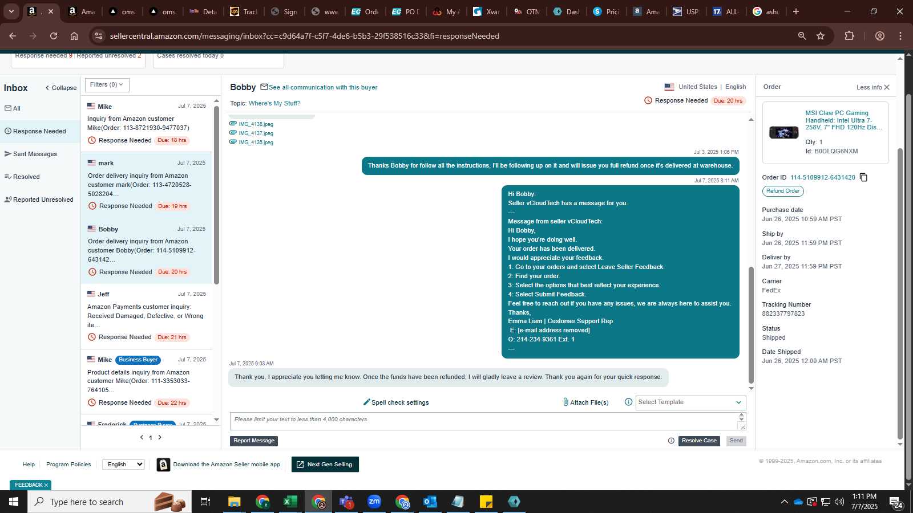The width and height of the screenshot is (913, 513).
Task: Open Jeff's Amazon Payments customer inquiry message
Action: tap(146, 316)
